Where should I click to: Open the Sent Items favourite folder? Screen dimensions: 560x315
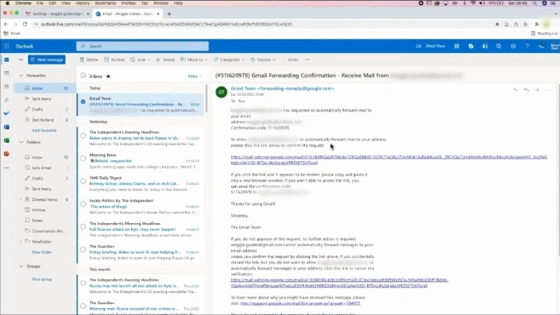[45, 99]
